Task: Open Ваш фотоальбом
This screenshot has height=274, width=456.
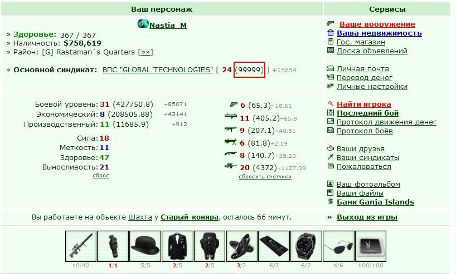Action: pyautogui.click(x=368, y=185)
